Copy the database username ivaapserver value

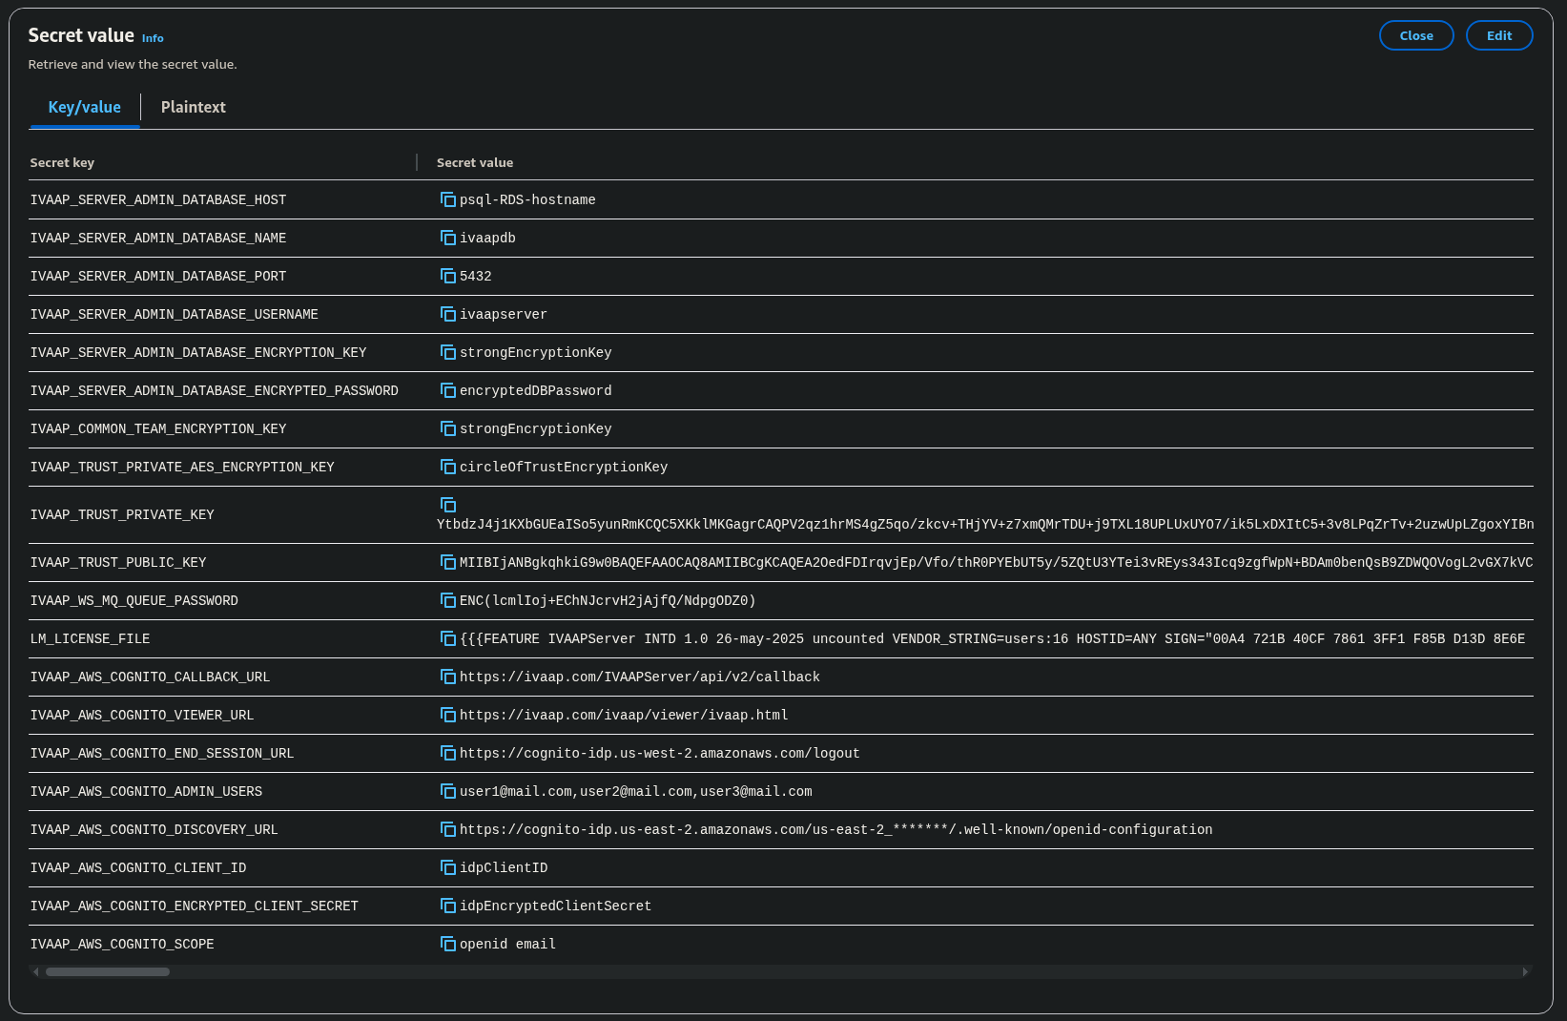447,314
